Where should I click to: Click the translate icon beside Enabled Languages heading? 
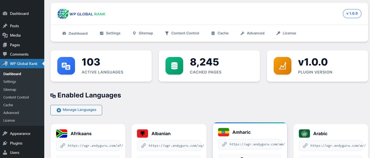pos(53,96)
